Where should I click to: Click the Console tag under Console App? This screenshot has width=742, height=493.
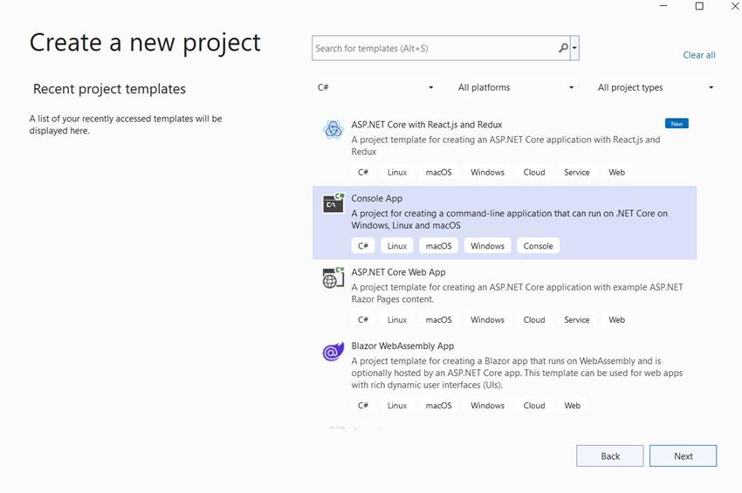(538, 246)
